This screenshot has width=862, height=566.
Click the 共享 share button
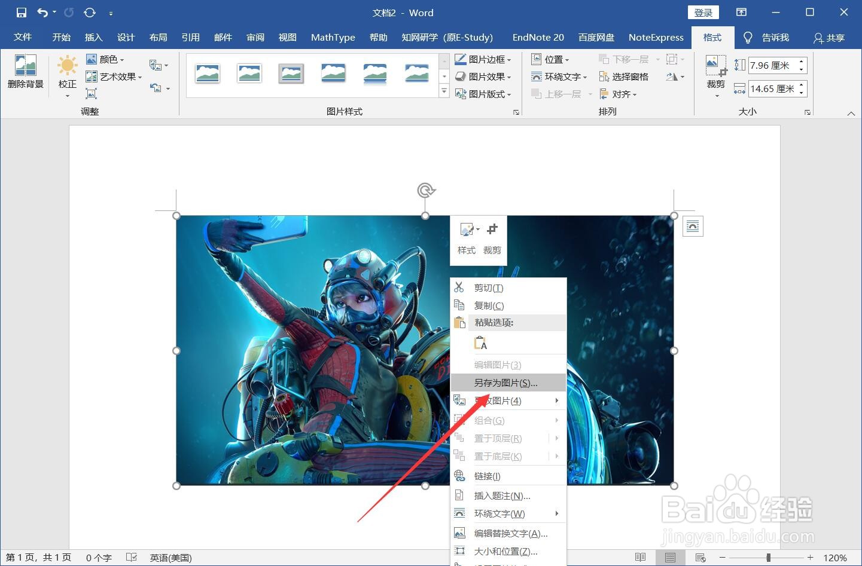point(829,38)
